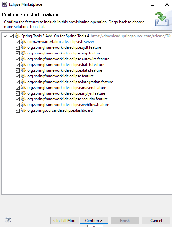Toggle the data.feature checkbox
This screenshot has width=172, height=227.
[17, 70]
